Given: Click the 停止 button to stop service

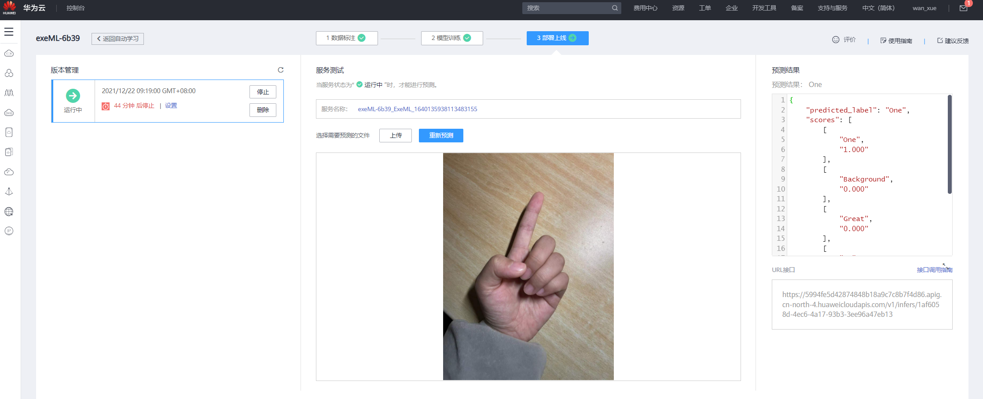Looking at the screenshot, I should [x=263, y=92].
